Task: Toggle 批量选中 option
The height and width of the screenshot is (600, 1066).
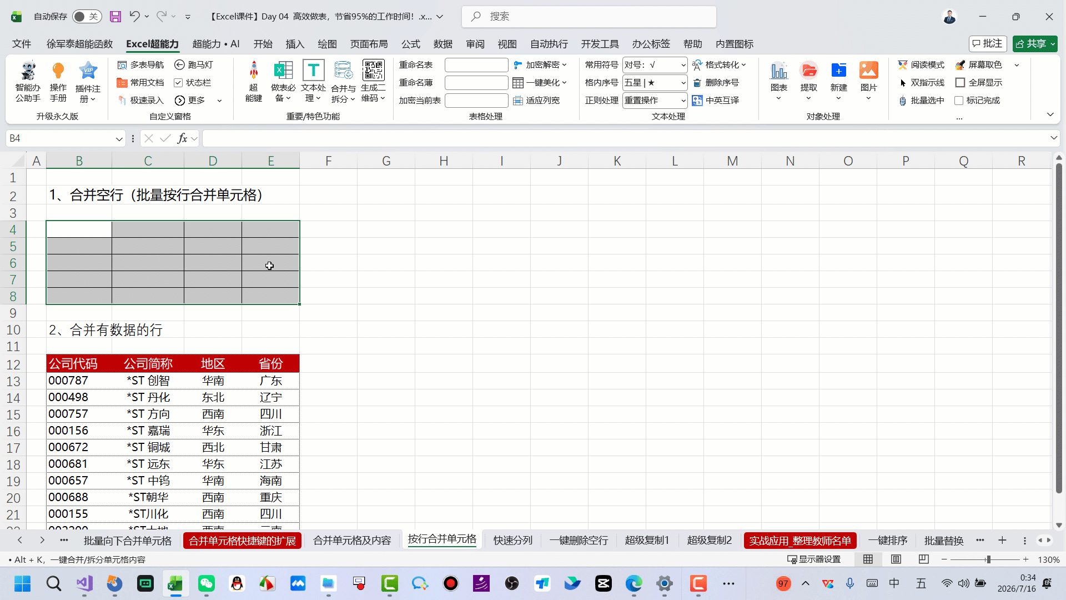Action: pos(921,101)
